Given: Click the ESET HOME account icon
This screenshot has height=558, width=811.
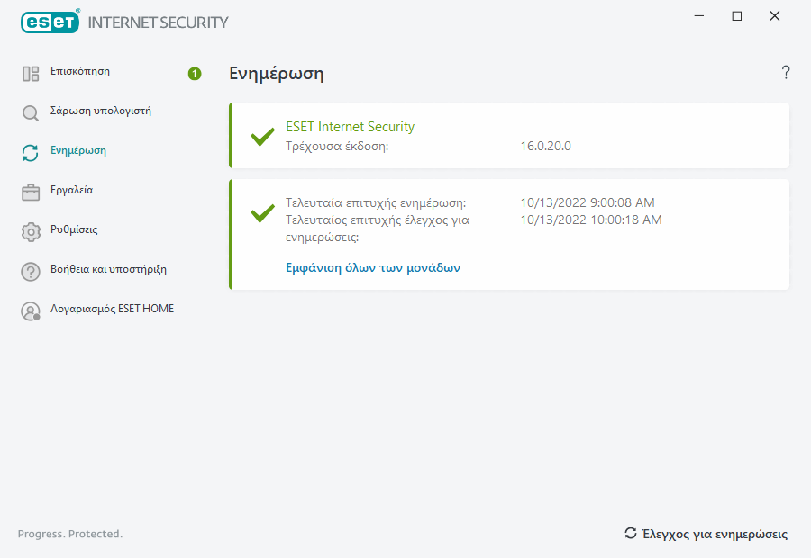Looking at the screenshot, I should click(31, 310).
